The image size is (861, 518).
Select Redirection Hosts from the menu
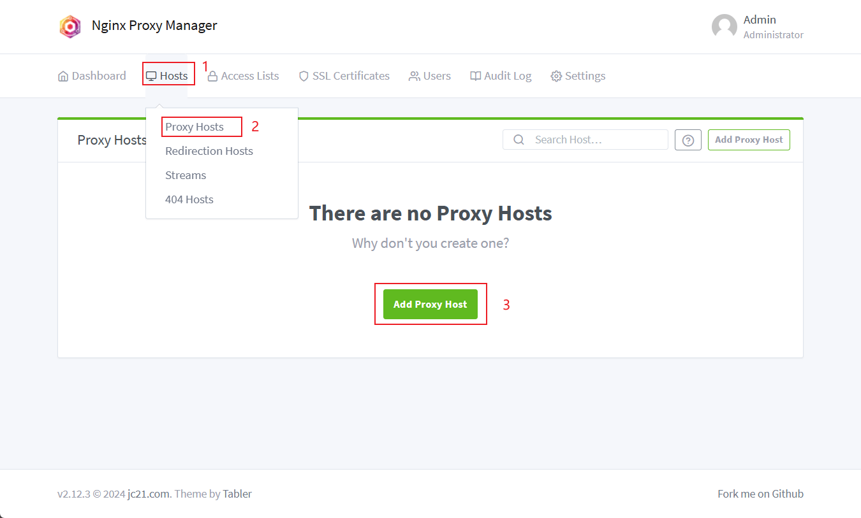pyautogui.click(x=209, y=151)
